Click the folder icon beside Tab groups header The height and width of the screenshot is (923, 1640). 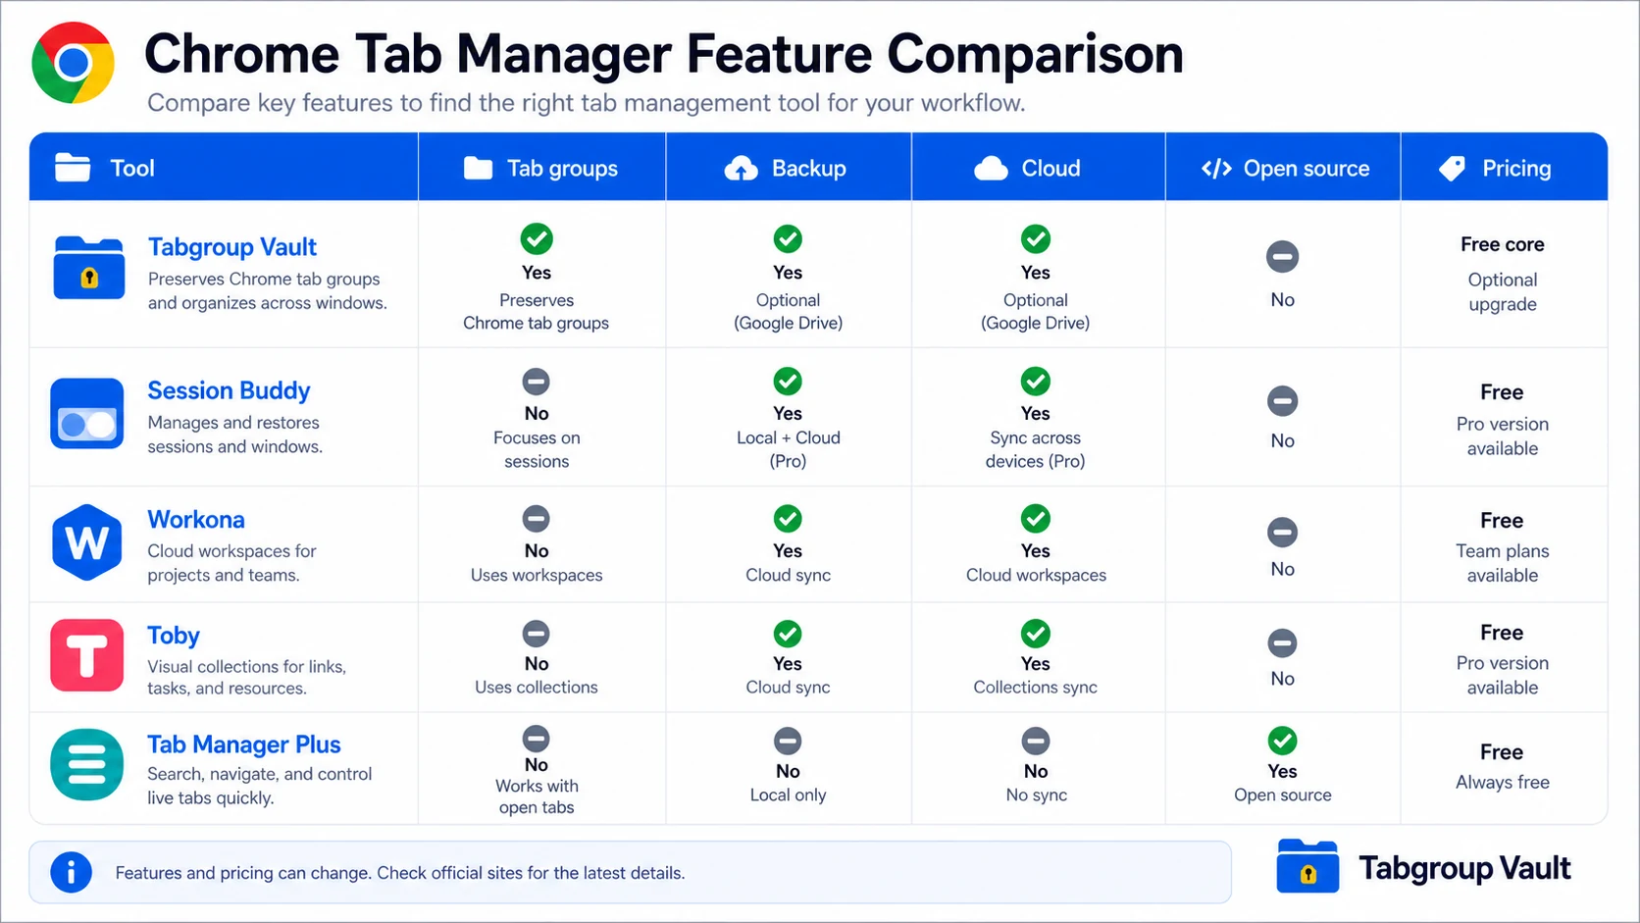(478, 168)
